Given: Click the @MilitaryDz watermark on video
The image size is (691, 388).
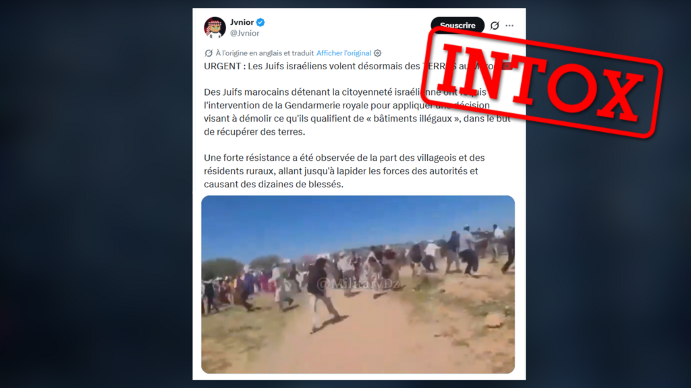Looking at the screenshot, I should click(358, 285).
